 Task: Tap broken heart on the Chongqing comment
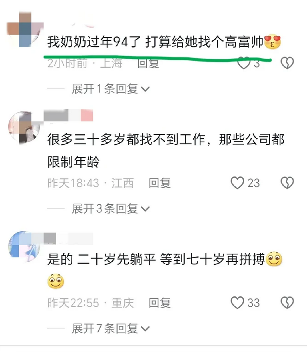(287, 303)
